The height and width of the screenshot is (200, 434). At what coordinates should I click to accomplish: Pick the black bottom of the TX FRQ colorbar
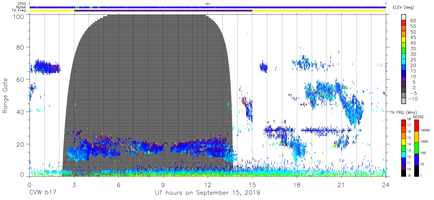pyautogui.click(x=403, y=173)
